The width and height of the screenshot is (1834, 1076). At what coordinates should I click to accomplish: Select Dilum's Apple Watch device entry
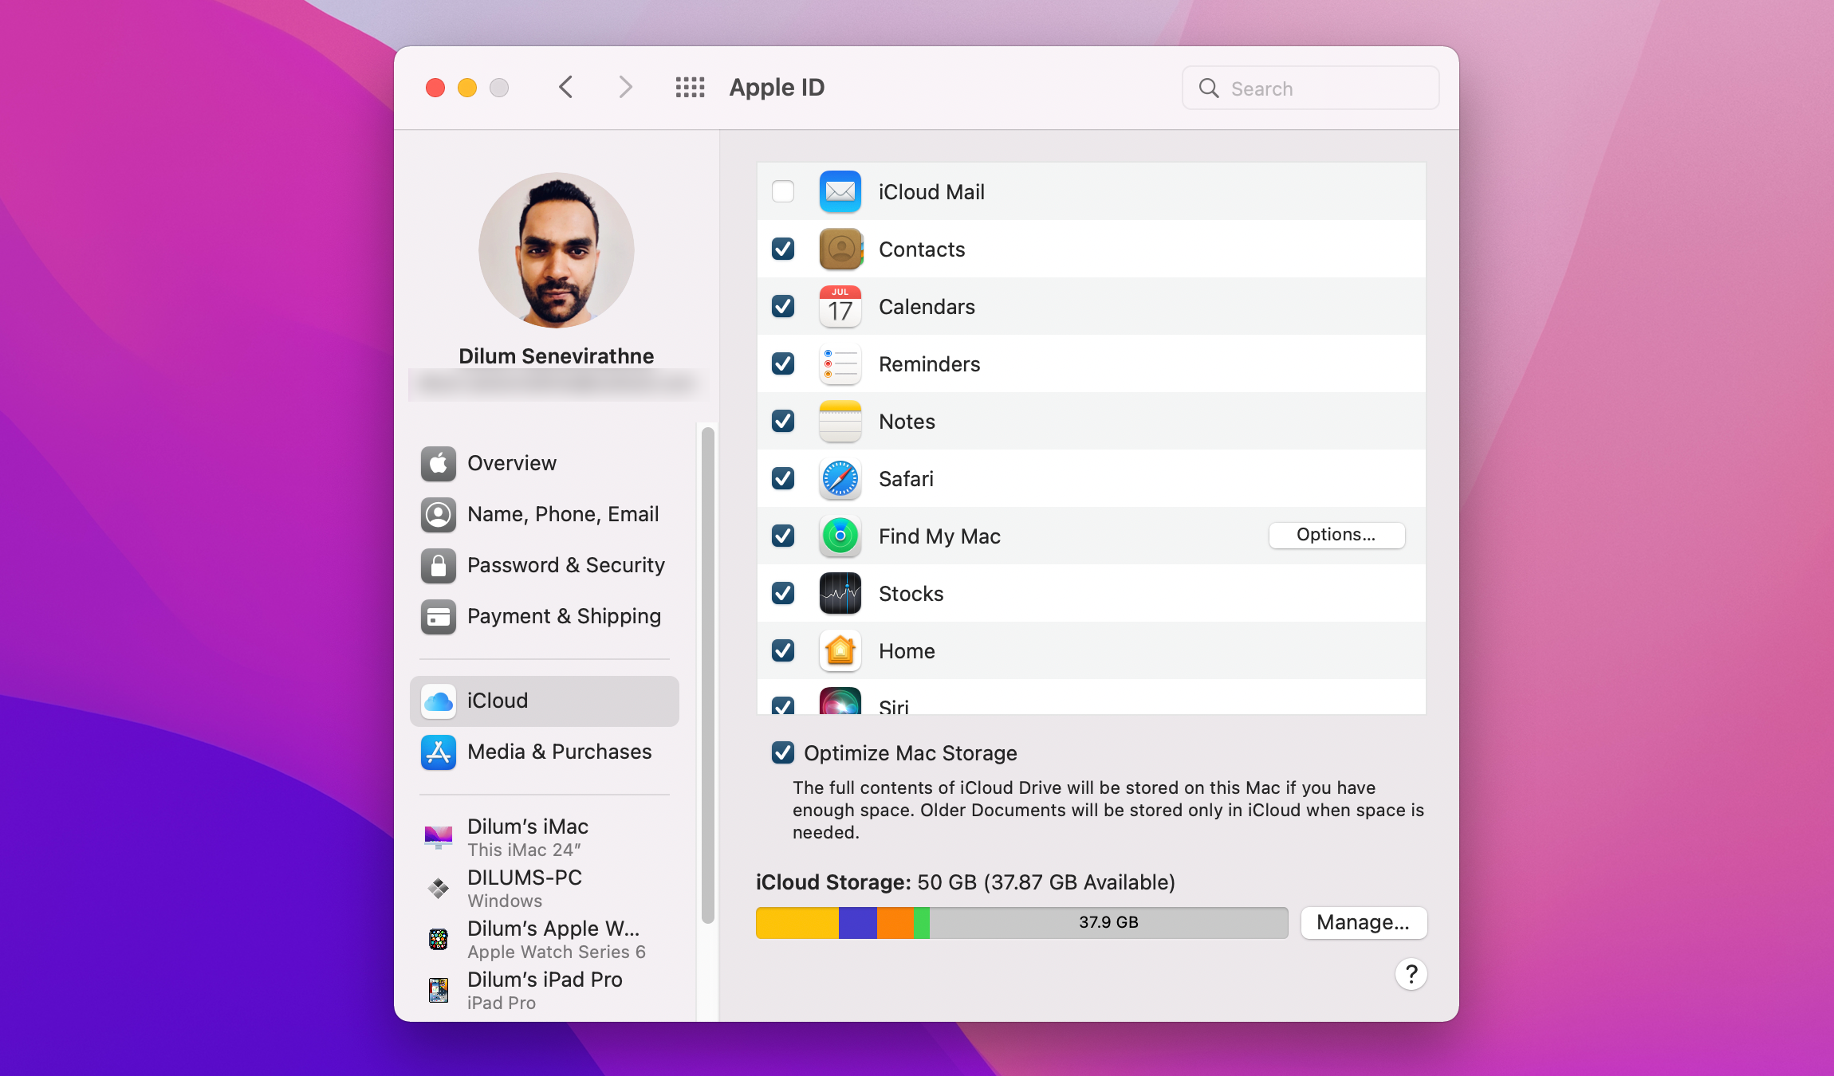[545, 939]
